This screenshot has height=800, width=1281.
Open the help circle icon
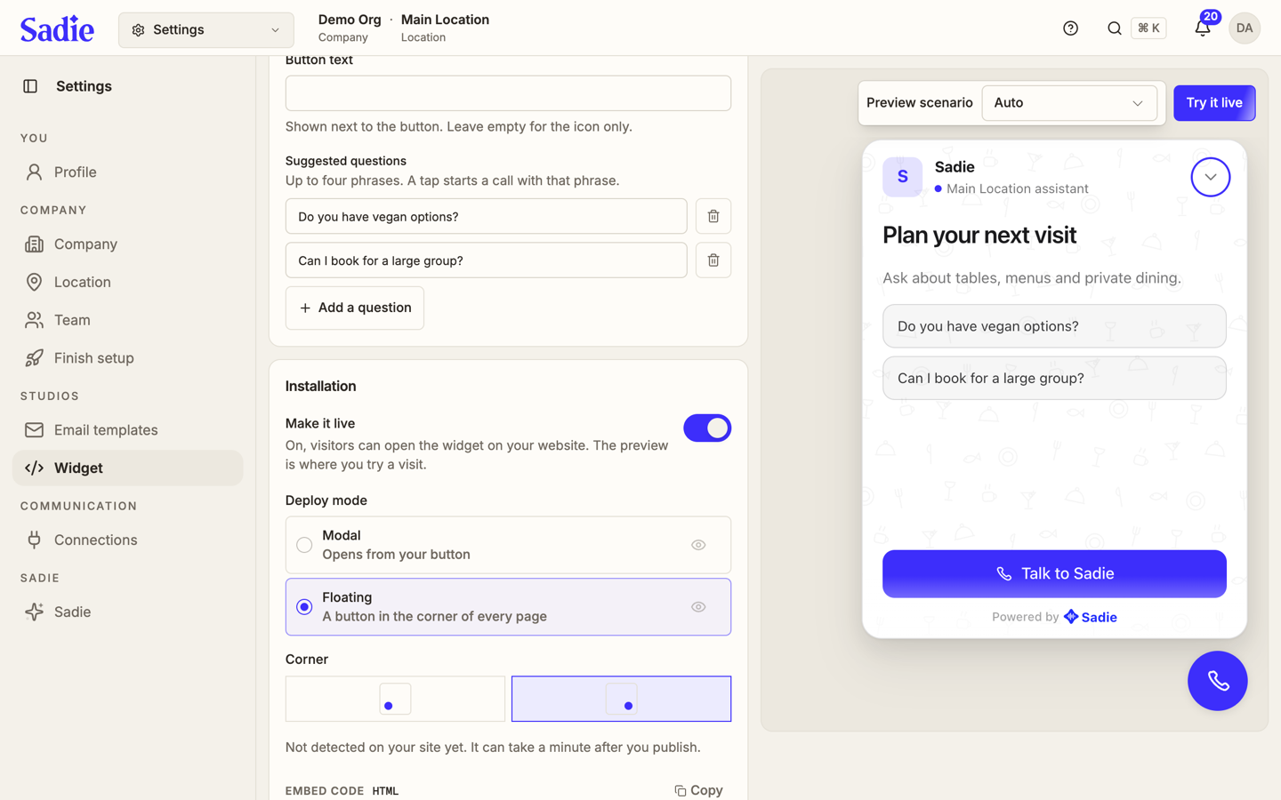pos(1070,28)
